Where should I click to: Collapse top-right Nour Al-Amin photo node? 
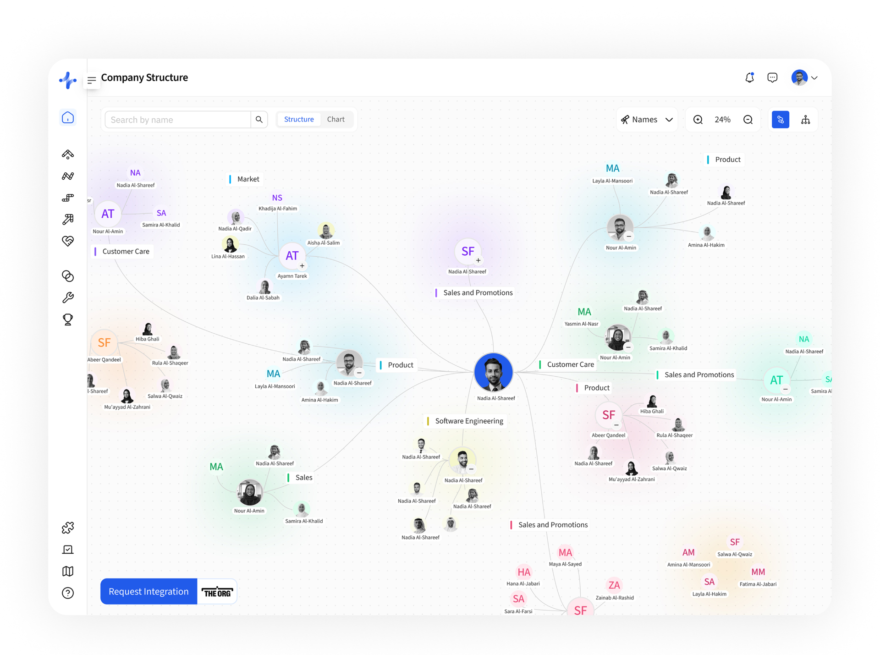pos(629,237)
